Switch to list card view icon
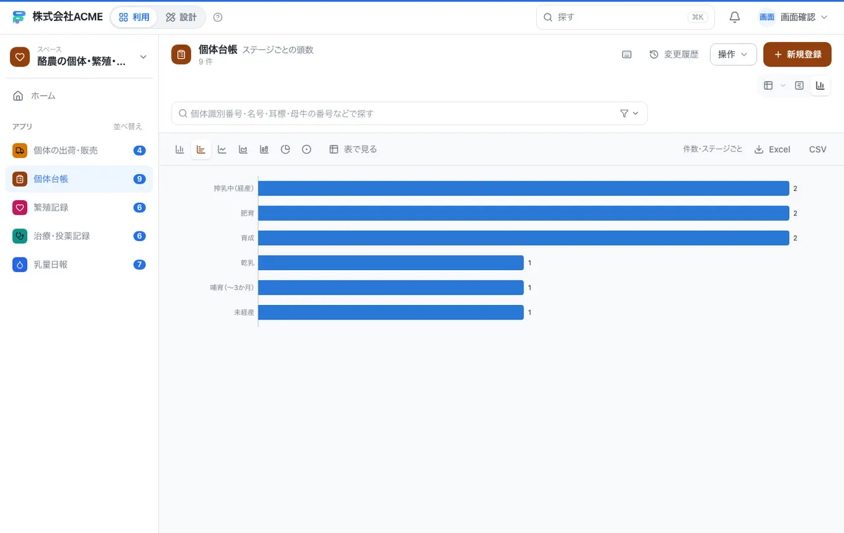Viewport: 844px width, 533px height. point(799,86)
